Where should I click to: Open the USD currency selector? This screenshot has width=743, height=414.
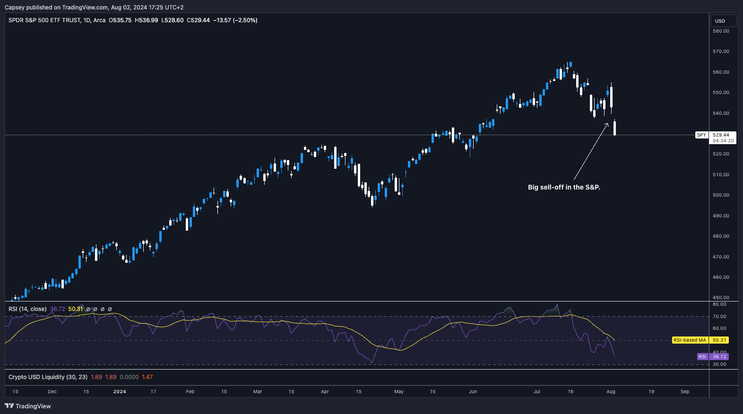pos(723,21)
